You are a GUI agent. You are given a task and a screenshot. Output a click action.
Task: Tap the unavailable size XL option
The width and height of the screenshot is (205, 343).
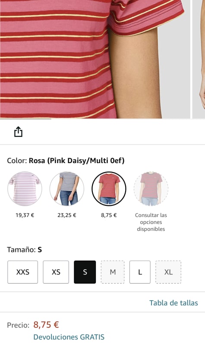click(168, 272)
